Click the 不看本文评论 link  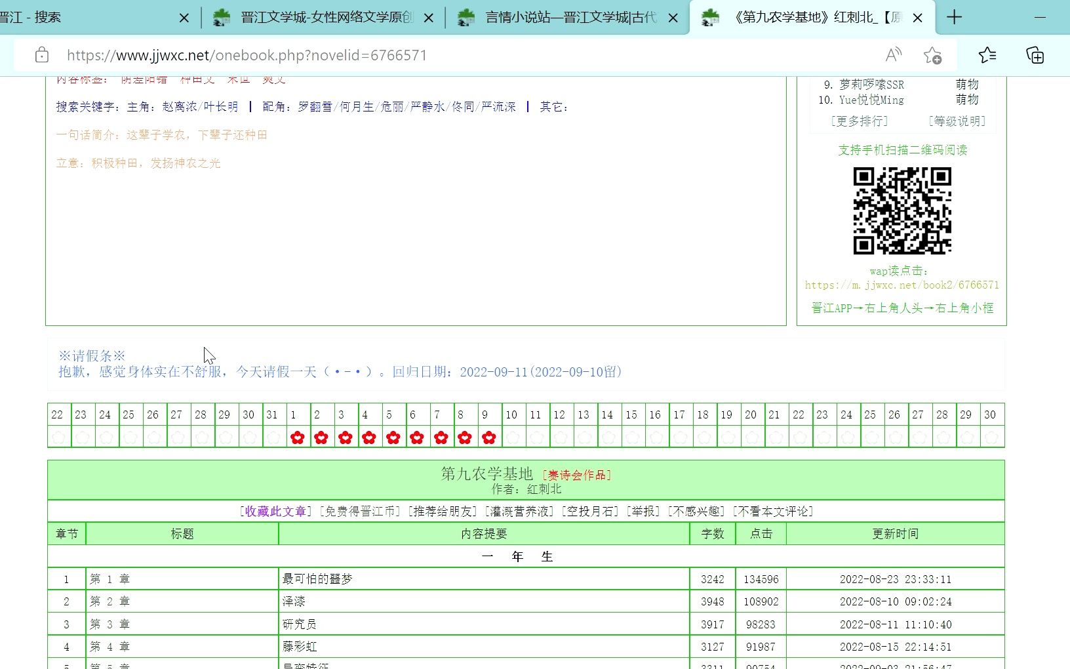[x=774, y=512]
